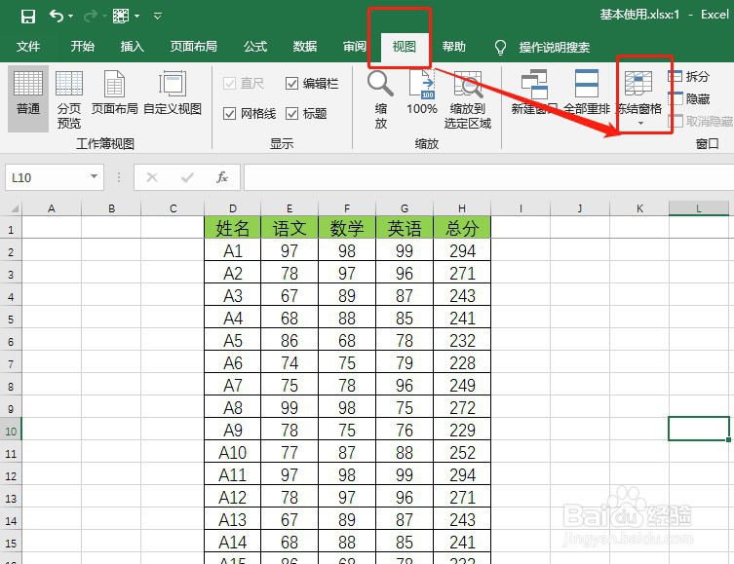Toggle the 网格线 checkbox
Viewport: 734px width, 564px height.
[229, 114]
